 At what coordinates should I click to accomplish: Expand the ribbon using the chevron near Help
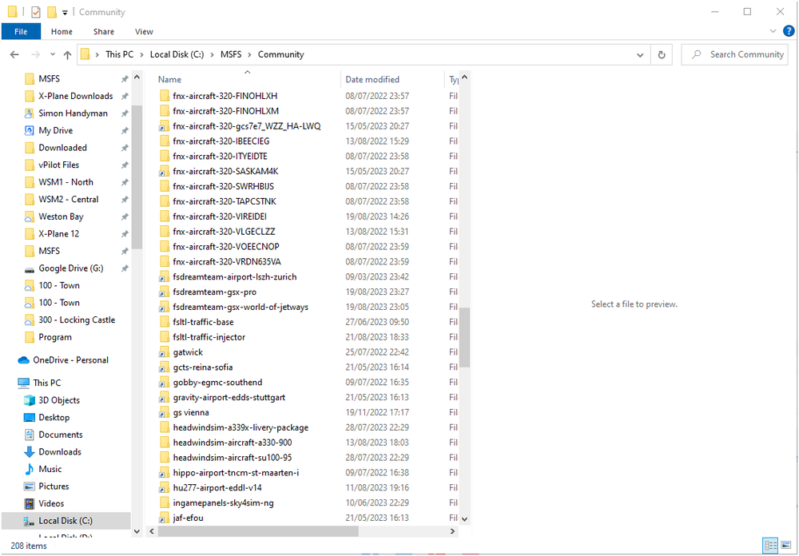(x=772, y=31)
